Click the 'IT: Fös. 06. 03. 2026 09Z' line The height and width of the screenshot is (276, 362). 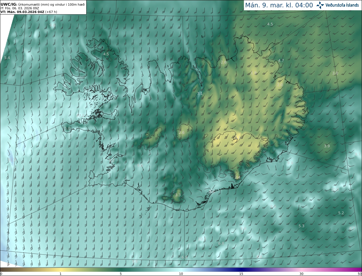point(20,8)
